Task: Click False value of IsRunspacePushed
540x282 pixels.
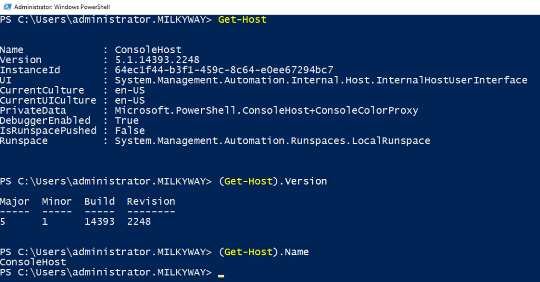Action: point(130,131)
